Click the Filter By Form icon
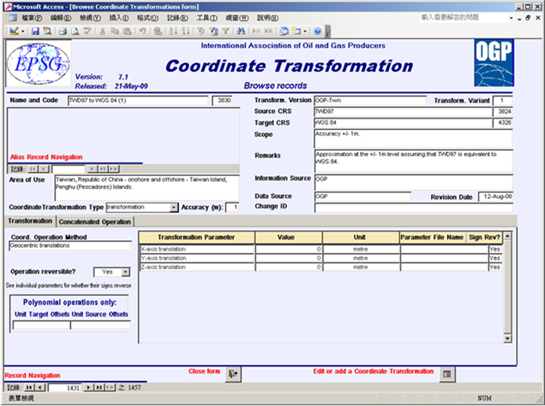The image size is (545, 406). (x=213, y=32)
